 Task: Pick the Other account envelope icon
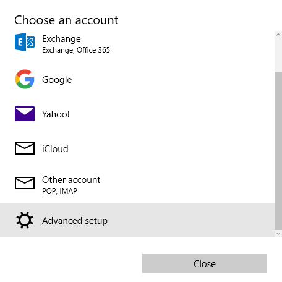(25, 183)
